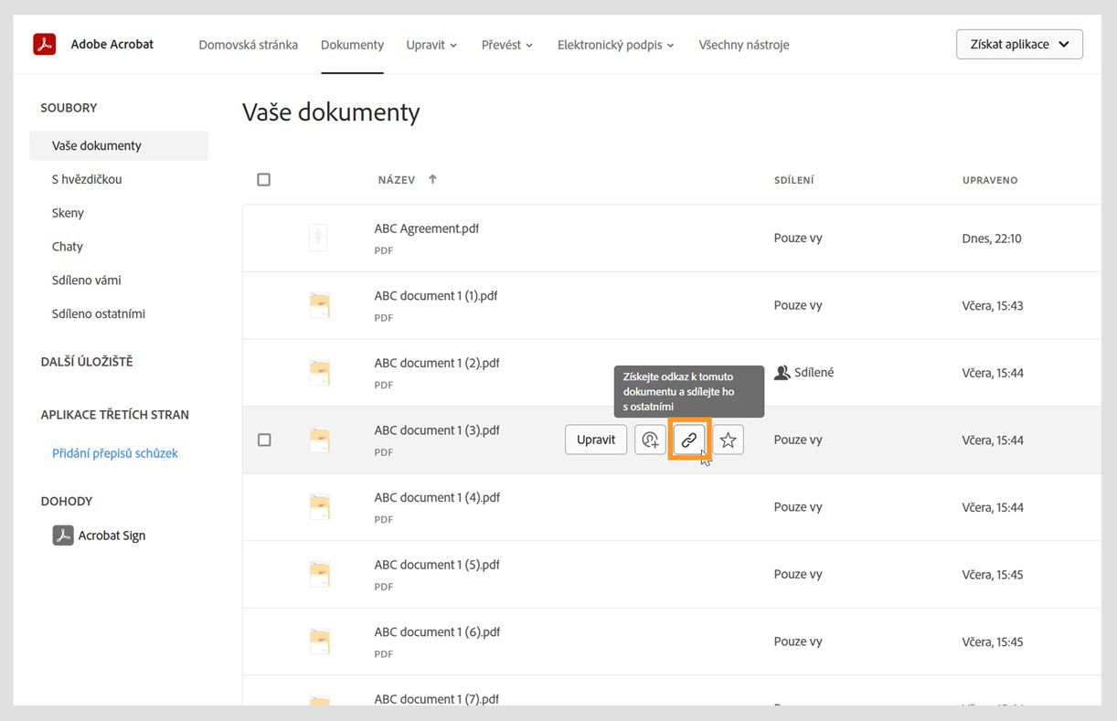Go to the Domovská stránka tab
This screenshot has width=1117, height=721.
(248, 45)
